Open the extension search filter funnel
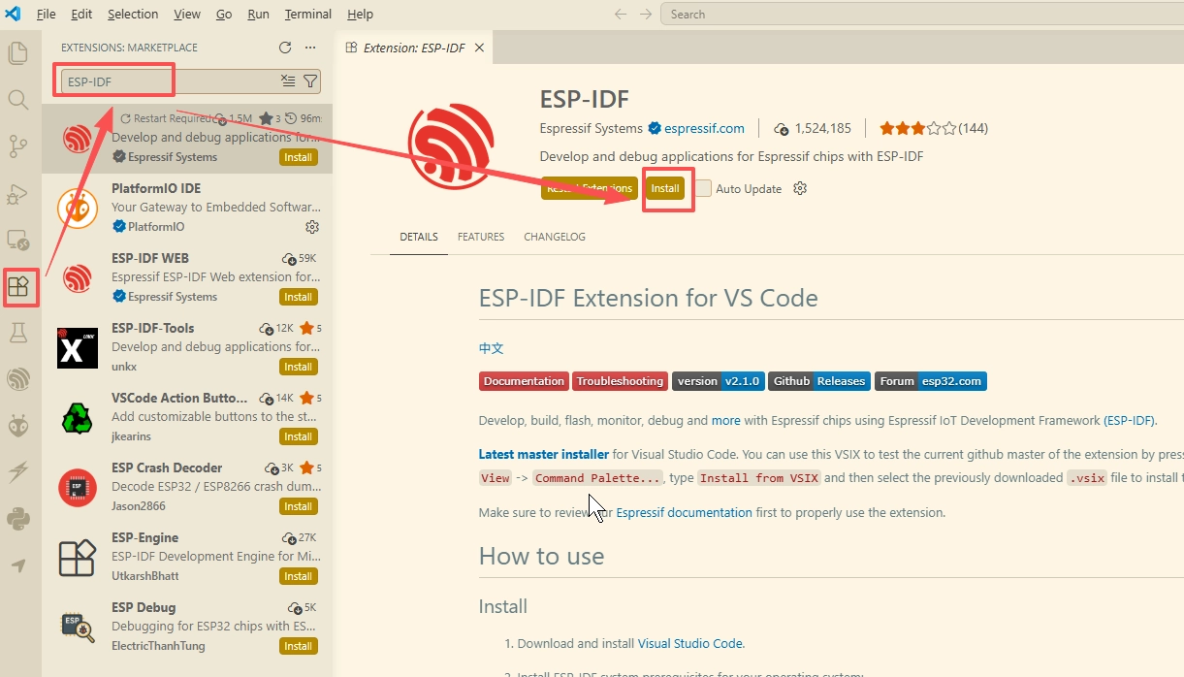Viewport: 1184px width, 677px height. coord(310,81)
